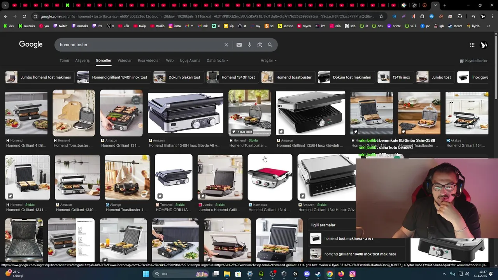Viewport: 498px width, 280px height.
Task: Open a new Chrome tab
Action: click(x=445, y=5)
